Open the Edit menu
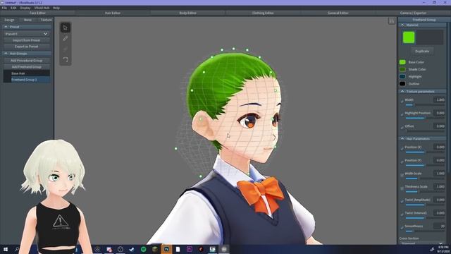 tap(13, 8)
